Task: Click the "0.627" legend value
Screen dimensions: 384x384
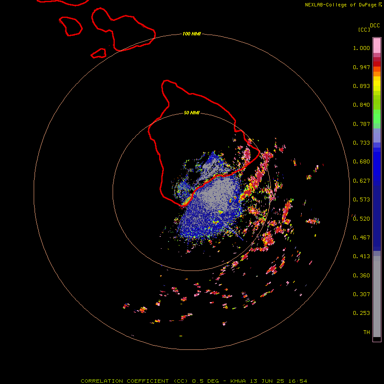Action: click(x=361, y=181)
